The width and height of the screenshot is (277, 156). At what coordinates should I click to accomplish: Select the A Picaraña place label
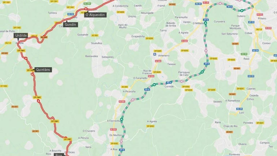click(129, 91)
